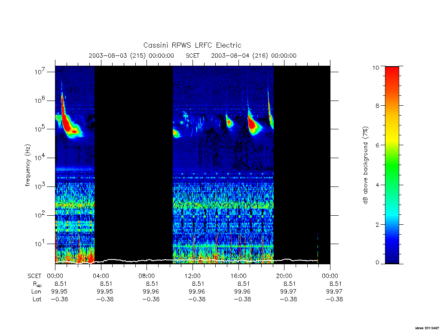440x330 pixels.
Task: Click the frequency (Hz) axis label
Action: [x=27, y=165]
